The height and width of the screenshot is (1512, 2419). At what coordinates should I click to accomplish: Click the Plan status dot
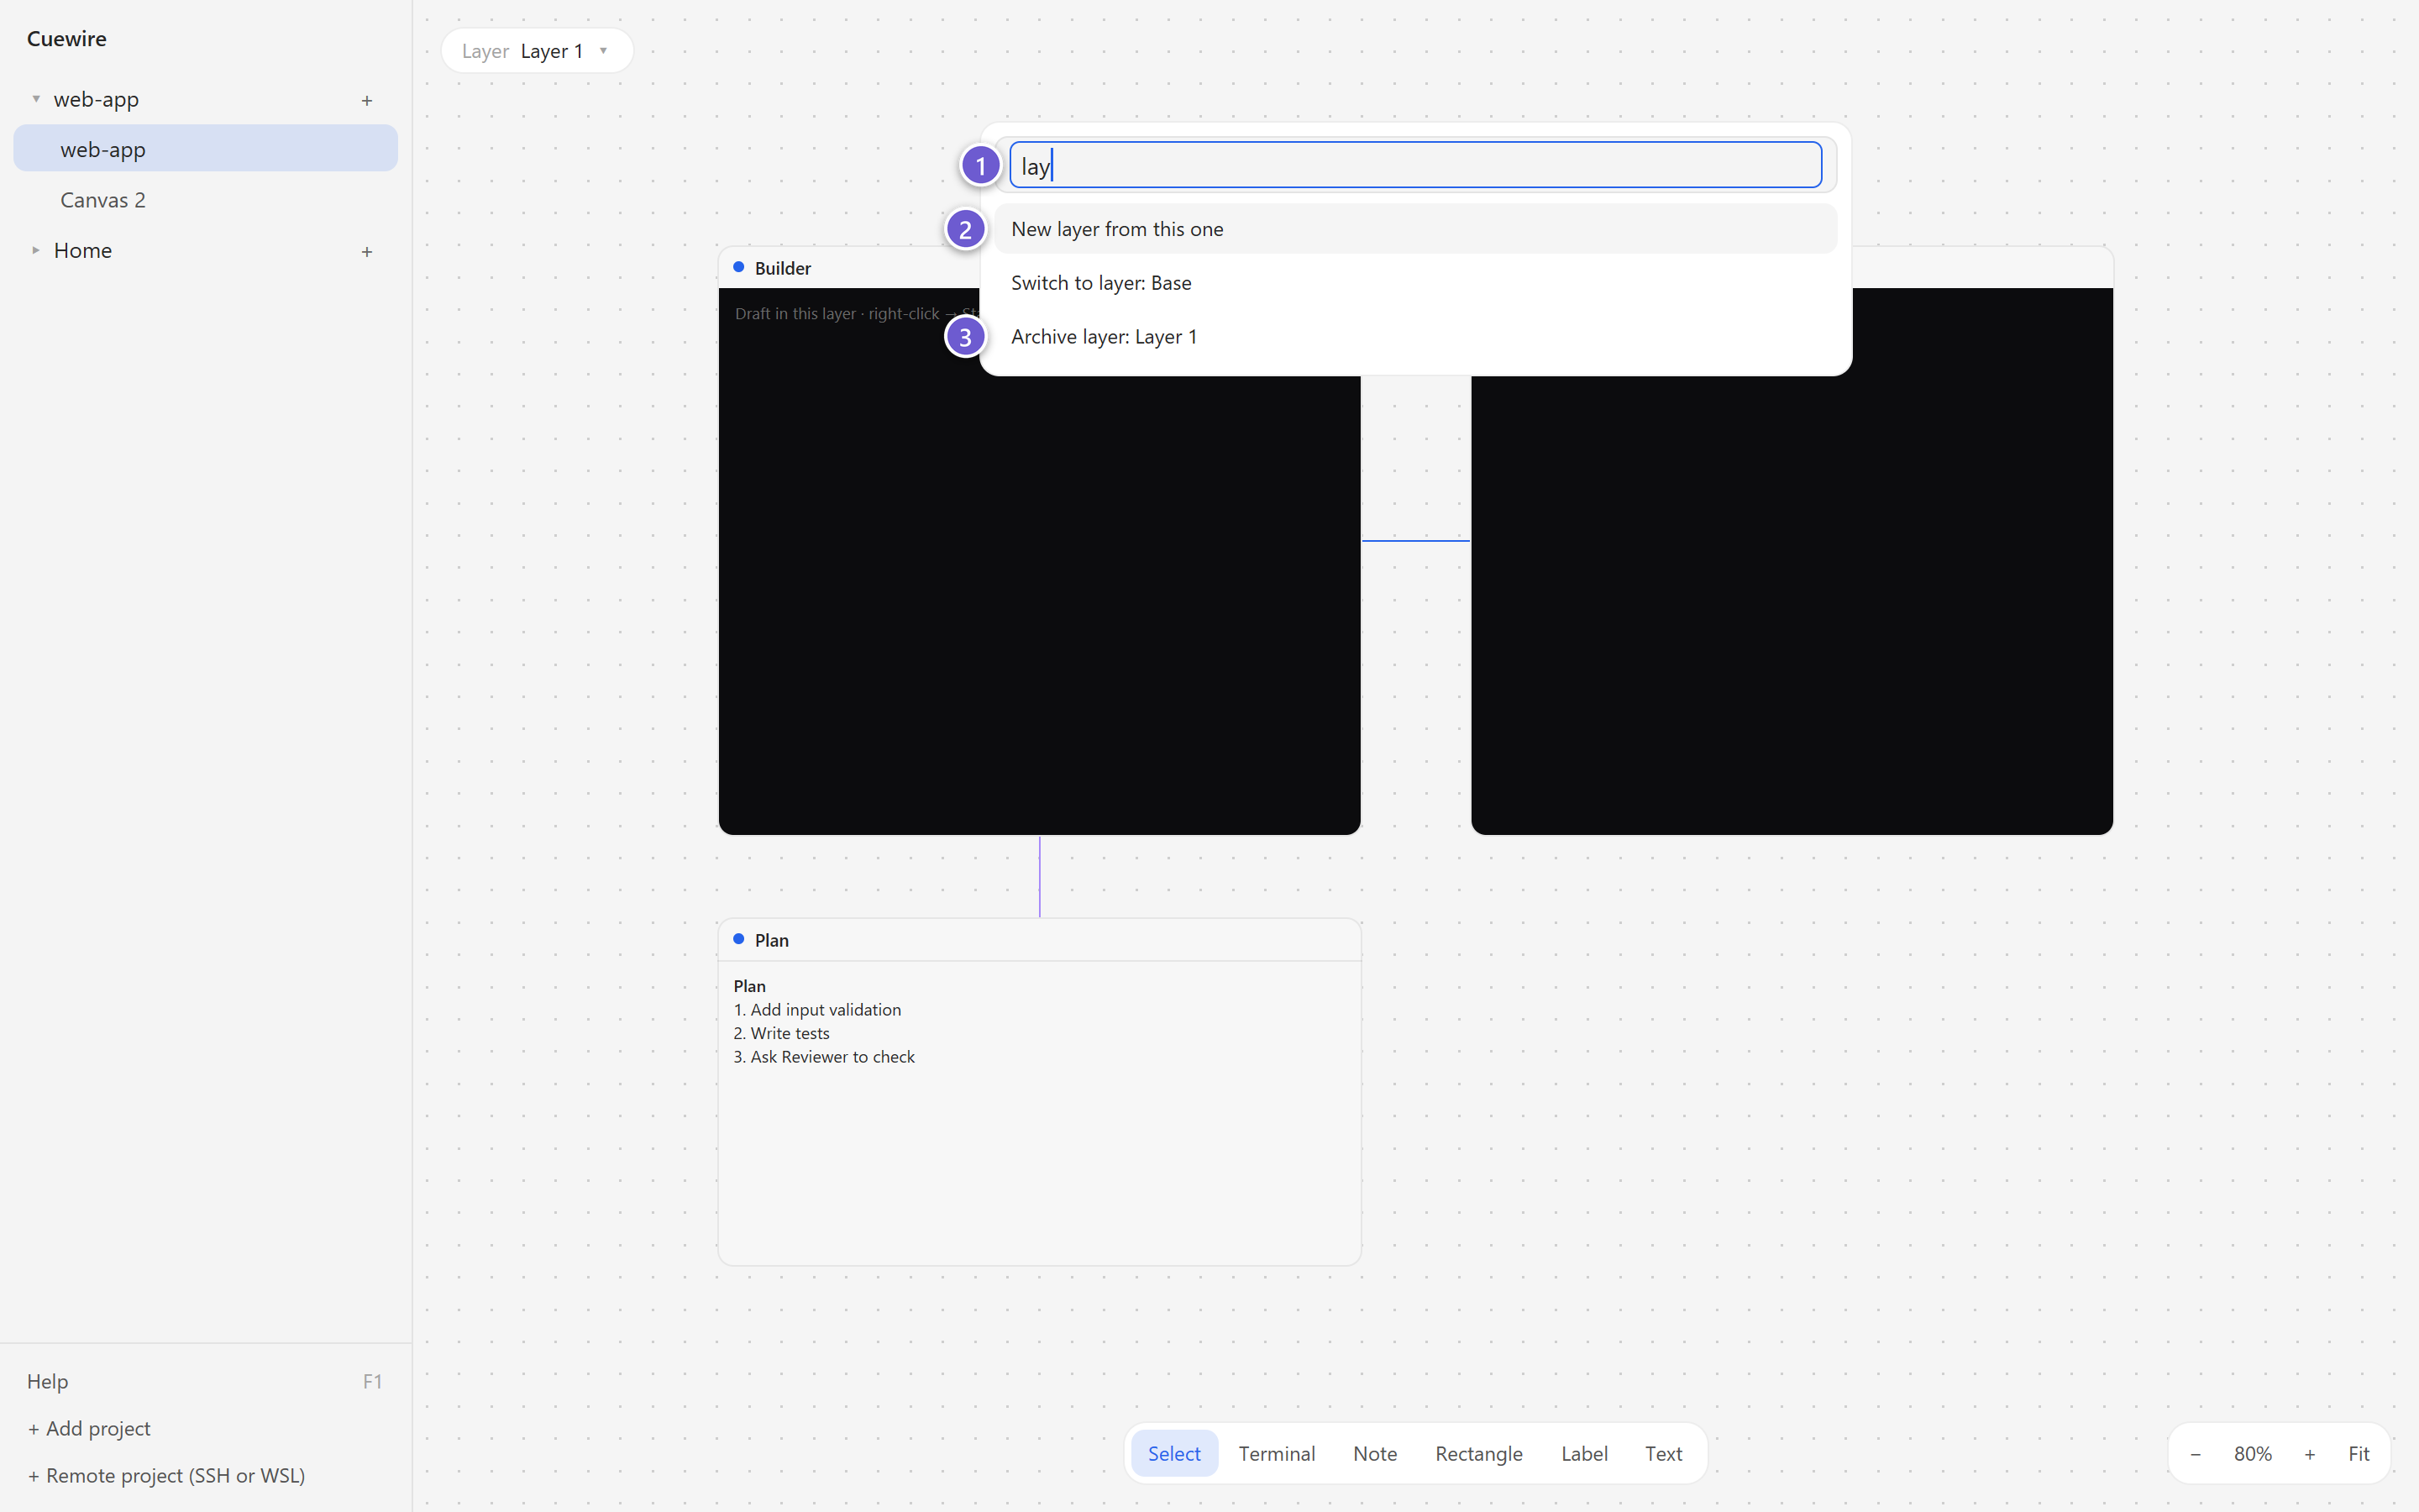click(738, 939)
